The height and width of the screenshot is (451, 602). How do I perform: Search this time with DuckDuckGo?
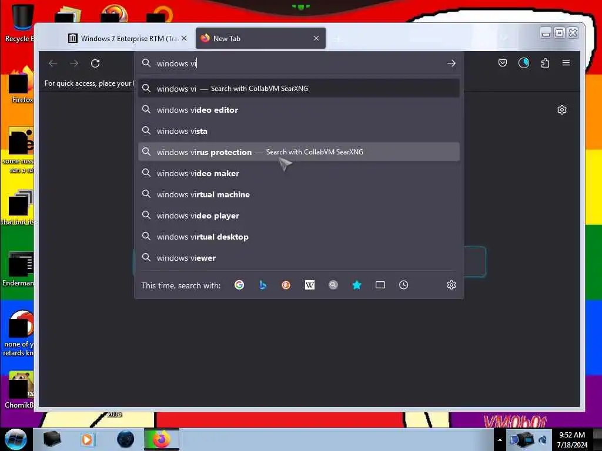tap(286, 285)
